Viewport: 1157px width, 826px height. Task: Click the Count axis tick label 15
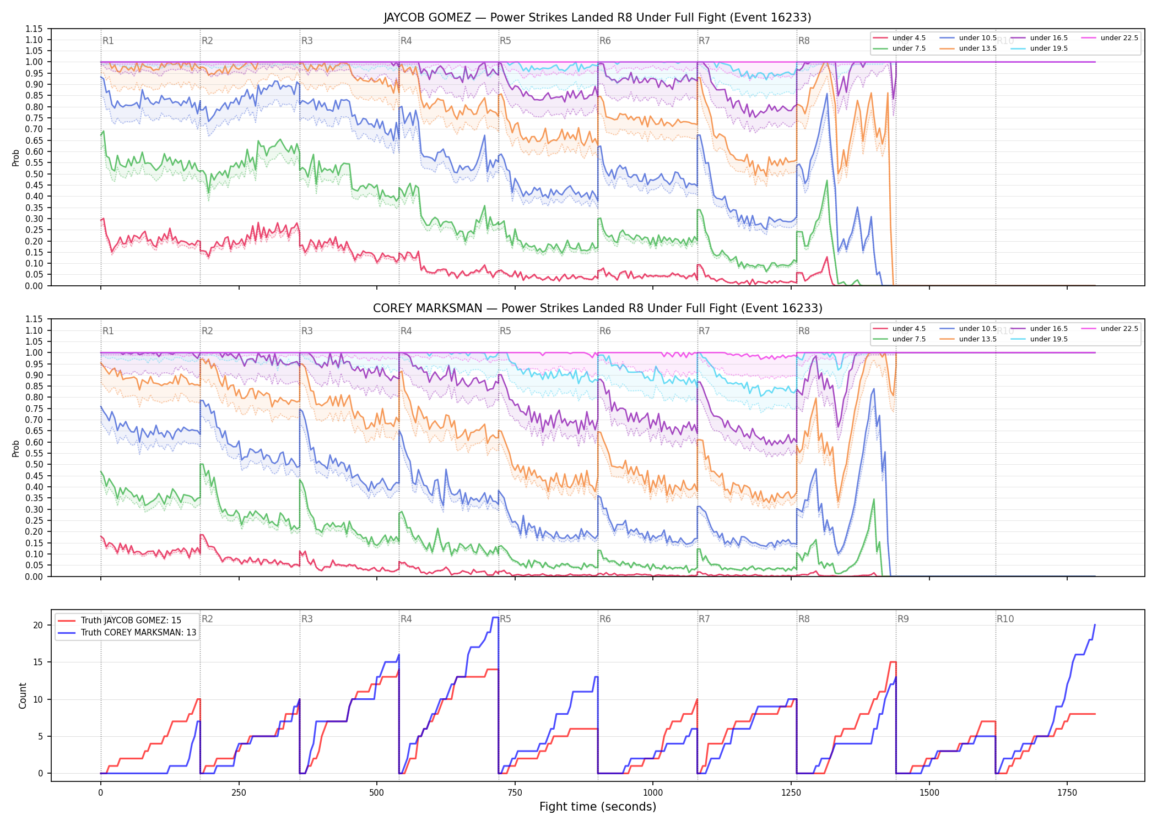tap(38, 662)
